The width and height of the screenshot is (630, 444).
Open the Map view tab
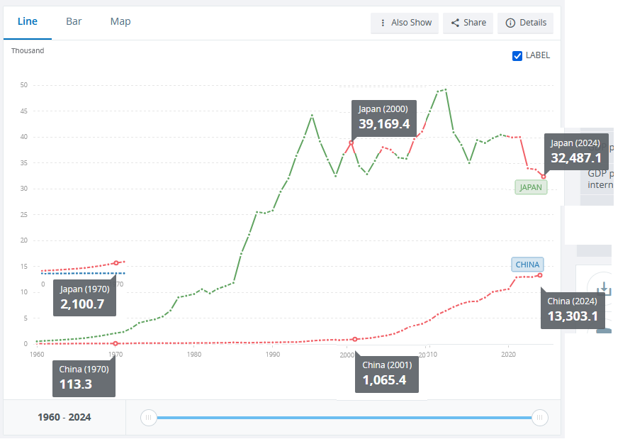tap(120, 22)
